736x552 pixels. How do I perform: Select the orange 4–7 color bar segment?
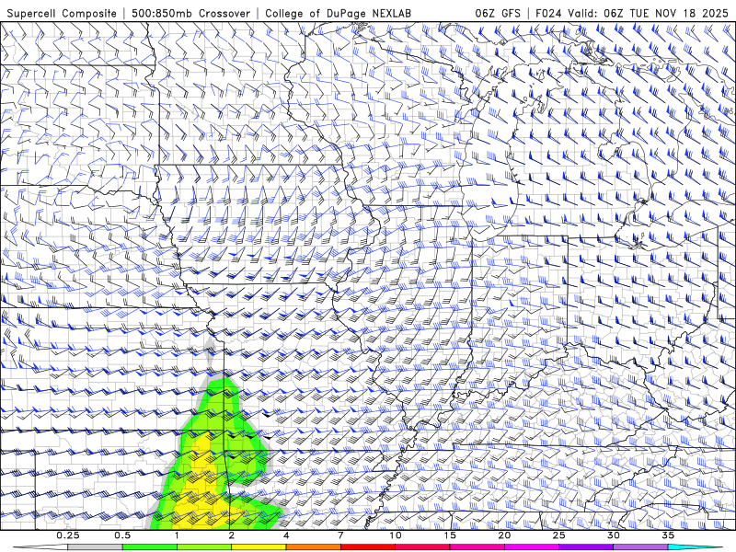point(313,547)
